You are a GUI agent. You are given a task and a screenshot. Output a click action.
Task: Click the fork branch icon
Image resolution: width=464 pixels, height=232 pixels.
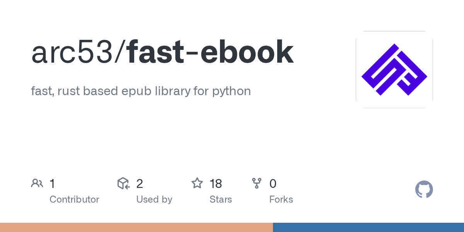click(257, 183)
